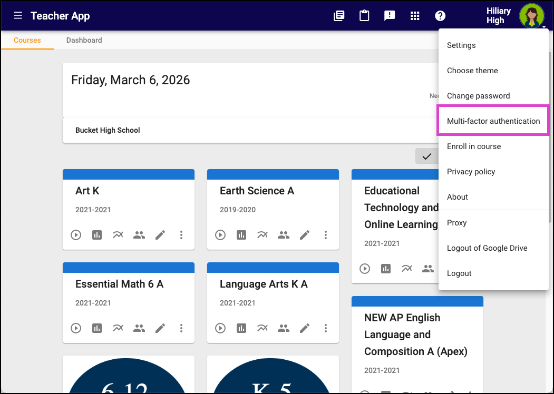554x394 pixels.
Task: Edit the Art K course pencil icon
Action: 160,235
